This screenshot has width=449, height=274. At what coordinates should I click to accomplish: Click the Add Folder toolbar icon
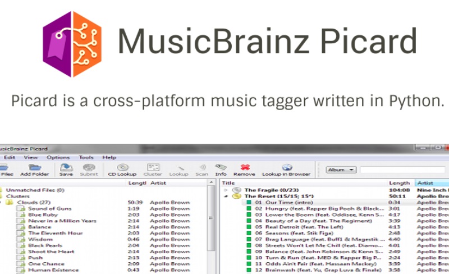tap(35, 167)
